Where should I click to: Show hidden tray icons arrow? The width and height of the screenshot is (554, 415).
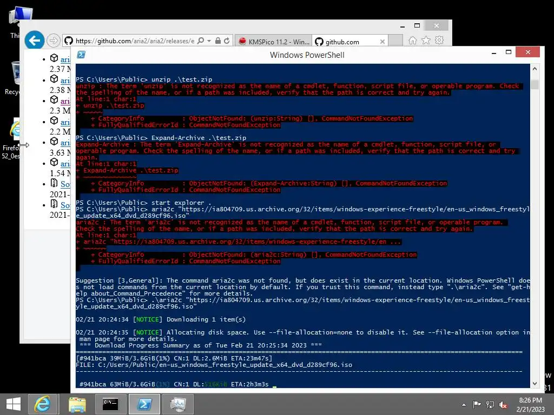(x=464, y=405)
